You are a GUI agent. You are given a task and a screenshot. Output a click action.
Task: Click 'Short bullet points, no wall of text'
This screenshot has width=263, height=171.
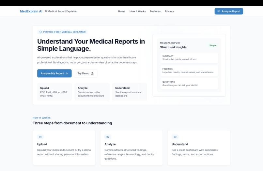pyautogui.click(x=180, y=59)
